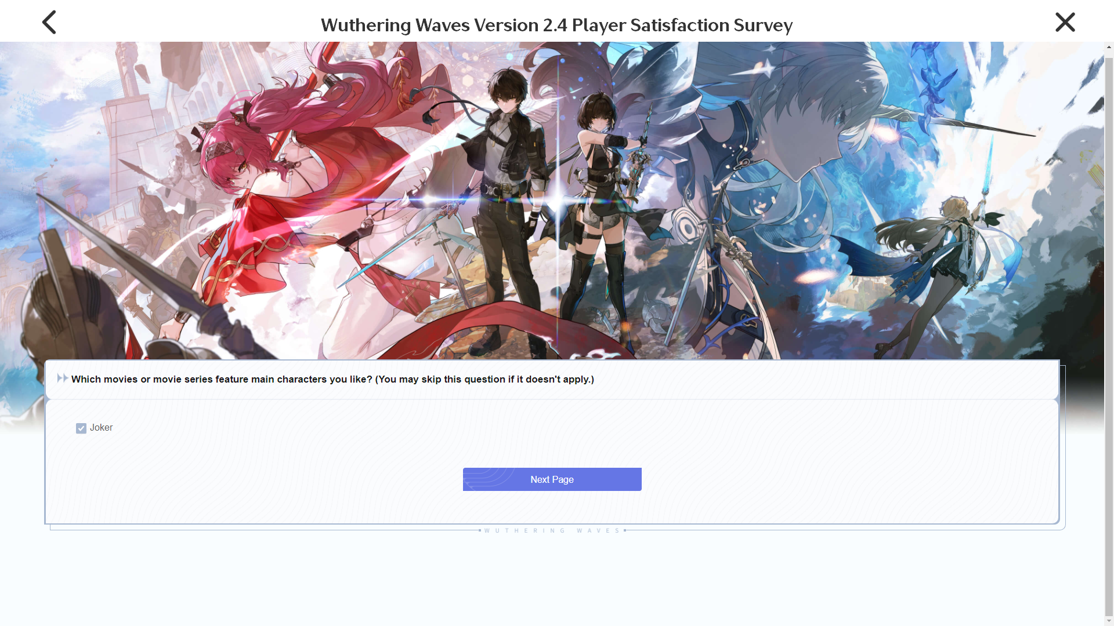This screenshot has width=1114, height=626.
Task: Select the Joker option label
Action: [101, 428]
